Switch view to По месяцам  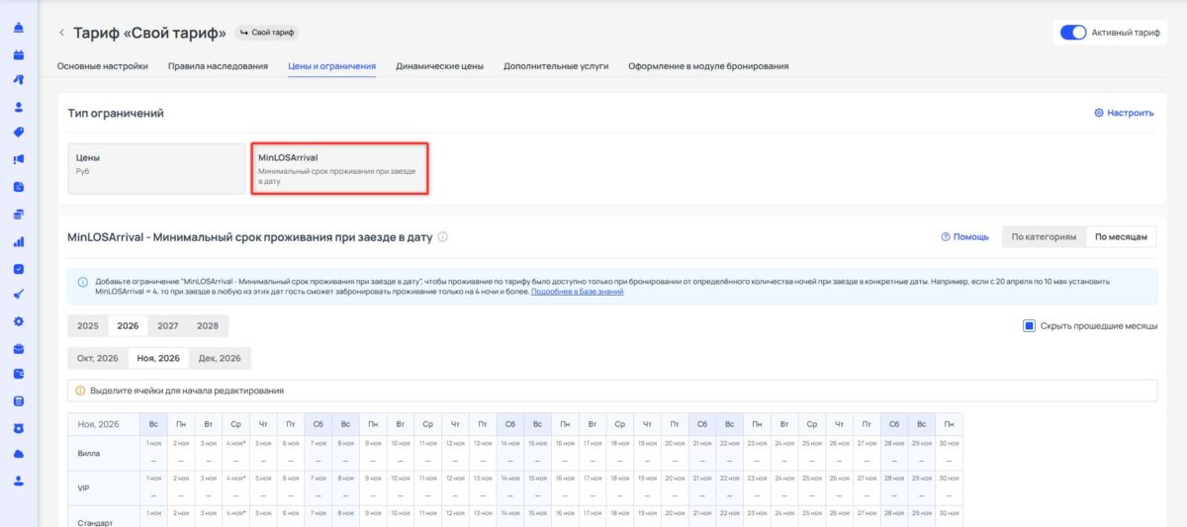(x=1121, y=237)
